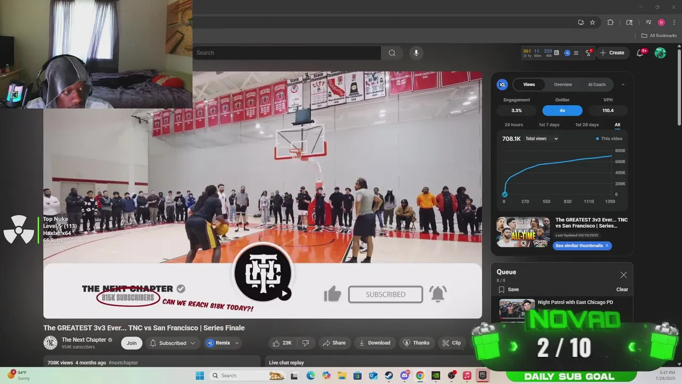The height and width of the screenshot is (384, 682).
Task: Open the Total views dropdown
Action: 542,139
